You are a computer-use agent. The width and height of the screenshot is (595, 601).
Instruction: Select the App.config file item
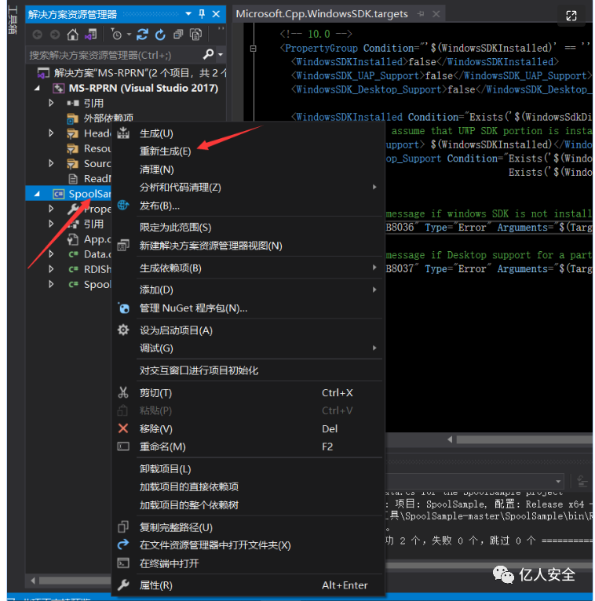(x=89, y=239)
